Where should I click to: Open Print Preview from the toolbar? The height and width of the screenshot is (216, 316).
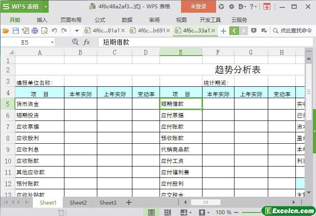(x=44, y=31)
